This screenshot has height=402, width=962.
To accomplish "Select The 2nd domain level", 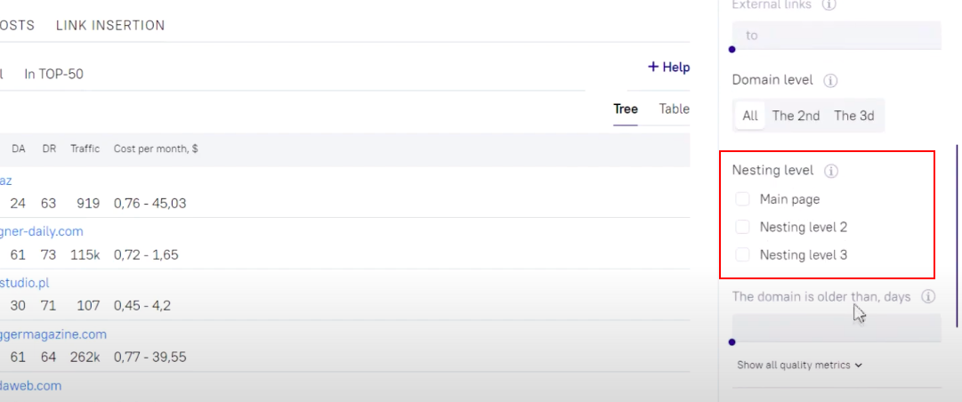I will coord(796,116).
